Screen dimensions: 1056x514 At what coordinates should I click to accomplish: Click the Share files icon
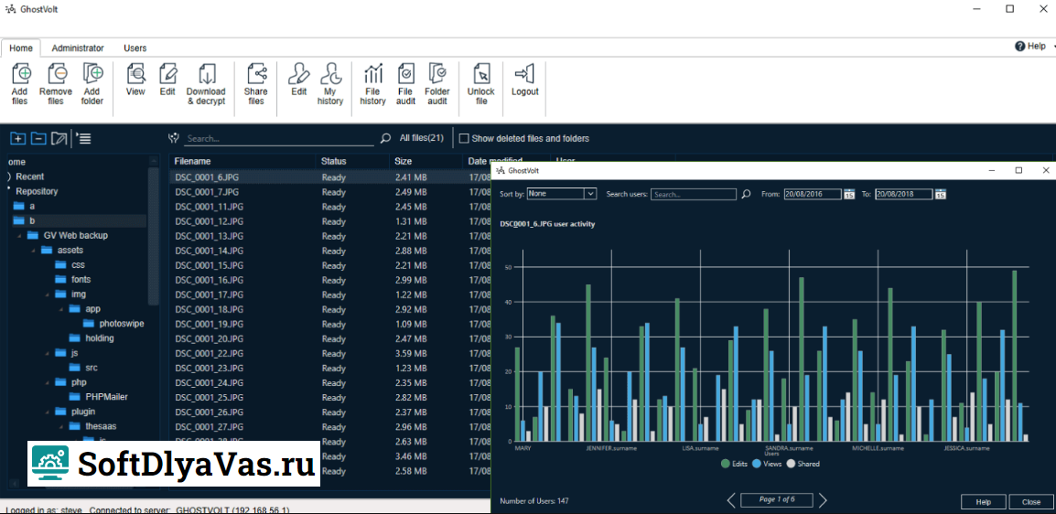coord(256,73)
